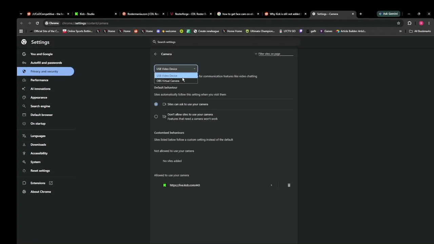Open Article Builder bookmark

(351, 31)
